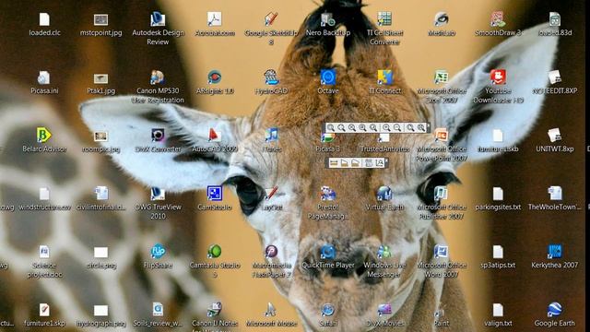This screenshot has height=332, width=590.
Task: Open Presto! PageManager shortcut
Action: pyautogui.click(x=328, y=194)
